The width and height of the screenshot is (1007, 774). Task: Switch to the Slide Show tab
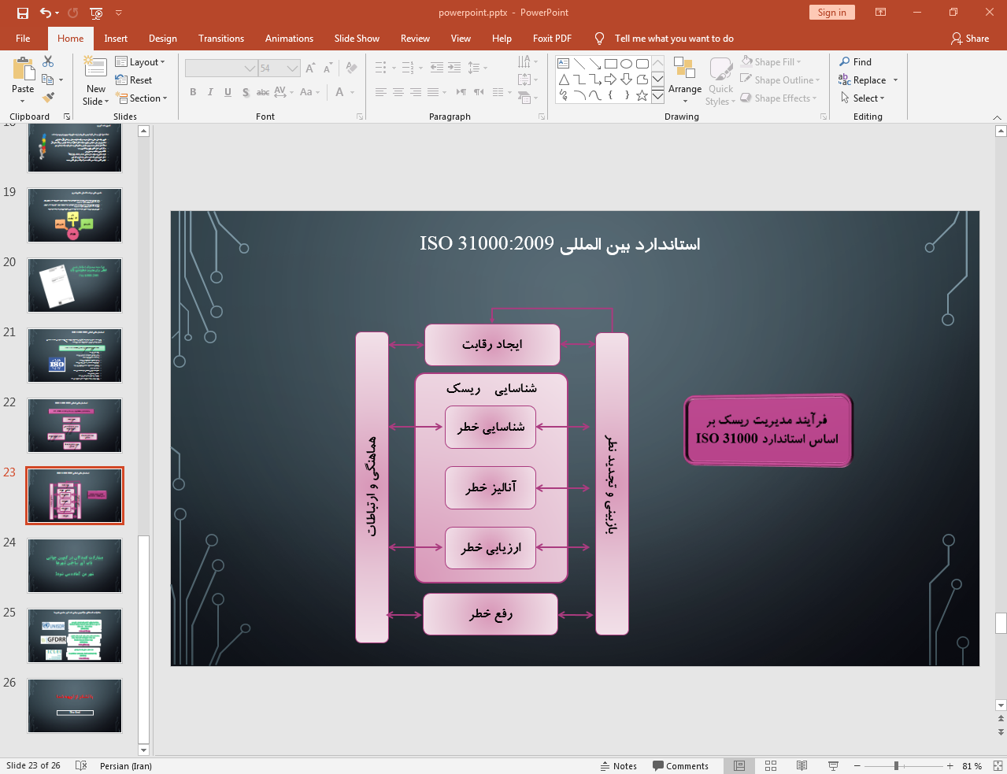click(x=357, y=38)
